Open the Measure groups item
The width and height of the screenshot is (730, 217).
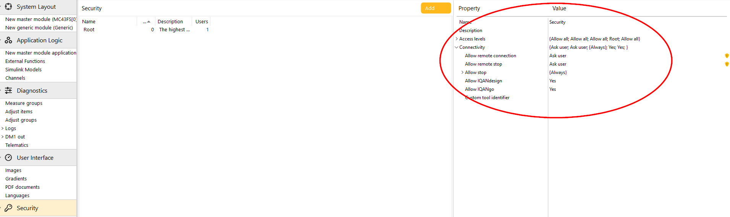click(x=24, y=103)
